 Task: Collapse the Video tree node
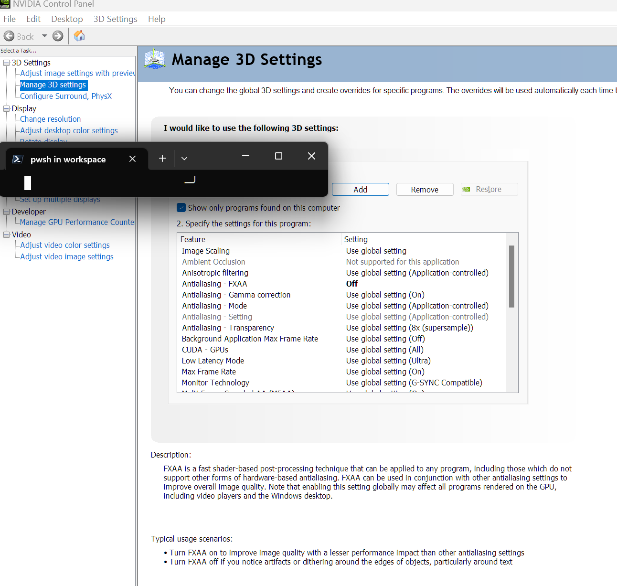click(x=7, y=234)
